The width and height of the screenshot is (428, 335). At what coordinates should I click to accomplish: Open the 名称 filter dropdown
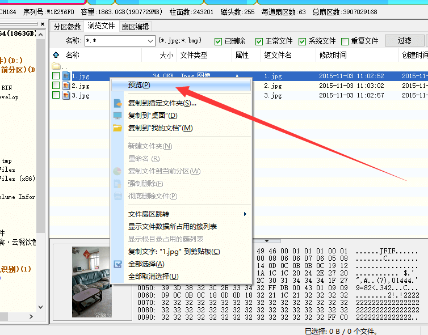[150, 41]
